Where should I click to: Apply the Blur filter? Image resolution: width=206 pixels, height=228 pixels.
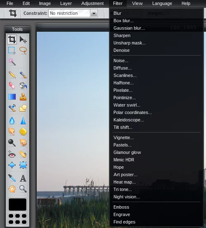coord(156,13)
